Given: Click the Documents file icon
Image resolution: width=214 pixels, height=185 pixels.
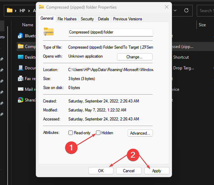Looking at the screenshot, I should click(21, 68).
